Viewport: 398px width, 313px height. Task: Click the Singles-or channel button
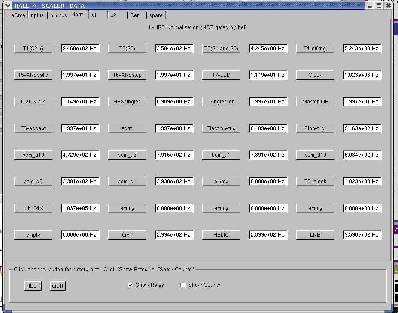click(221, 102)
